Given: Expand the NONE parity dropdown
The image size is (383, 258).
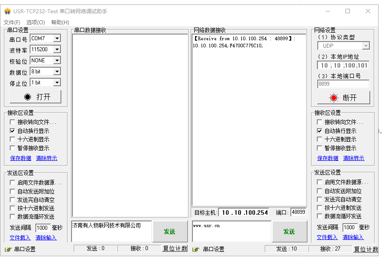Looking at the screenshot, I should 56,61.
